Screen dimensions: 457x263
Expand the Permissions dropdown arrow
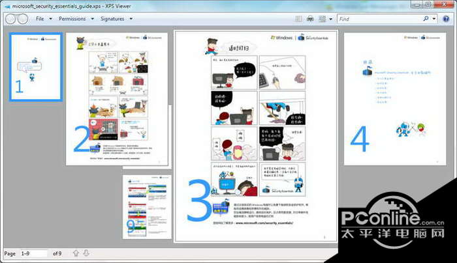[93, 19]
